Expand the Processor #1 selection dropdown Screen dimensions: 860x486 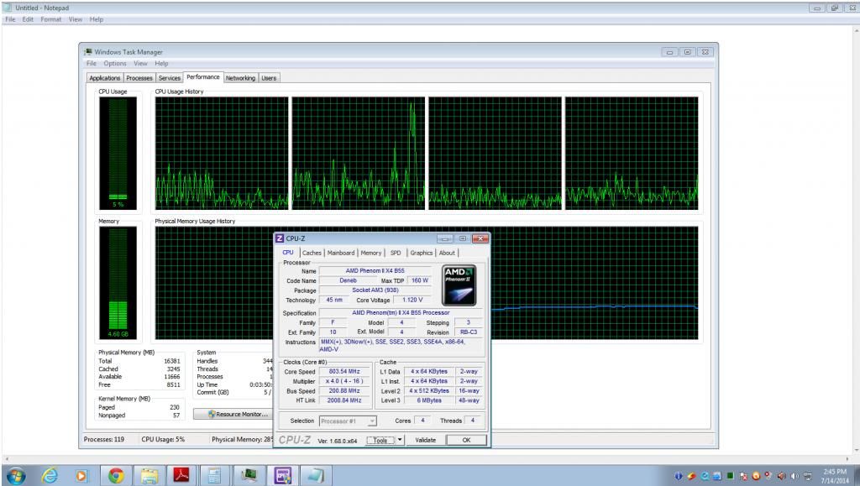(x=348, y=421)
